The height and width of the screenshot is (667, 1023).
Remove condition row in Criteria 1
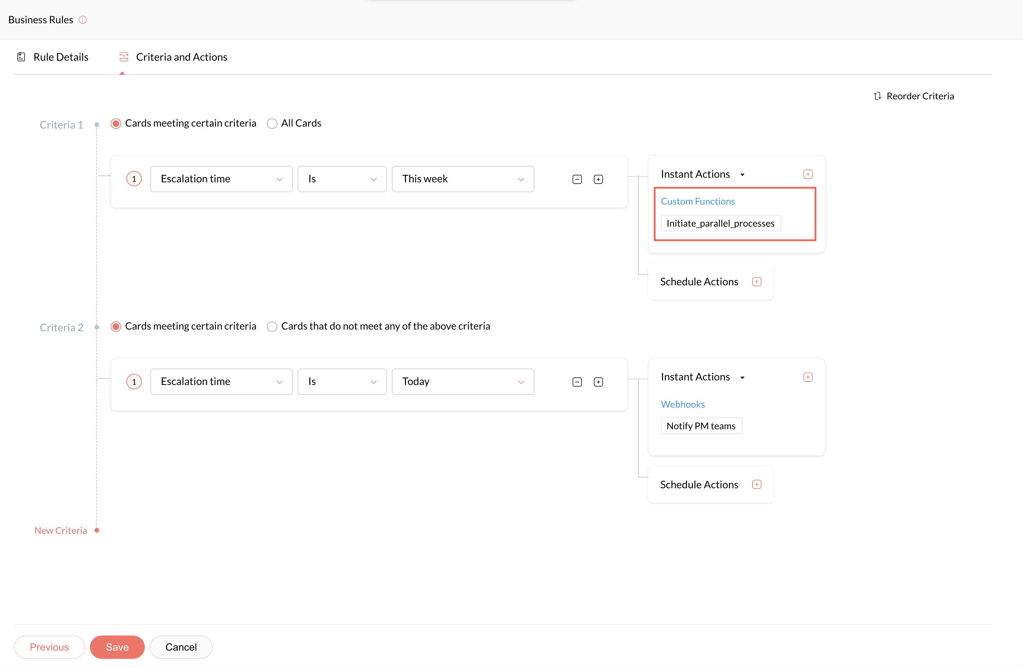(577, 179)
